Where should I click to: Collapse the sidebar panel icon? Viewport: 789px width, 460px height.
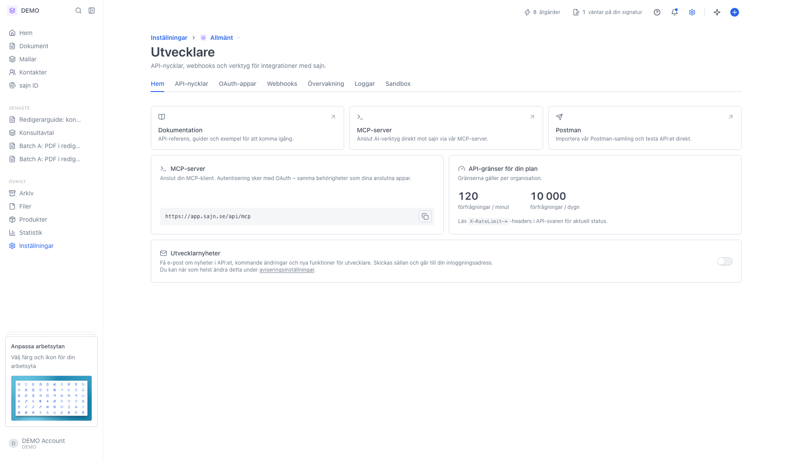(92, 11)
